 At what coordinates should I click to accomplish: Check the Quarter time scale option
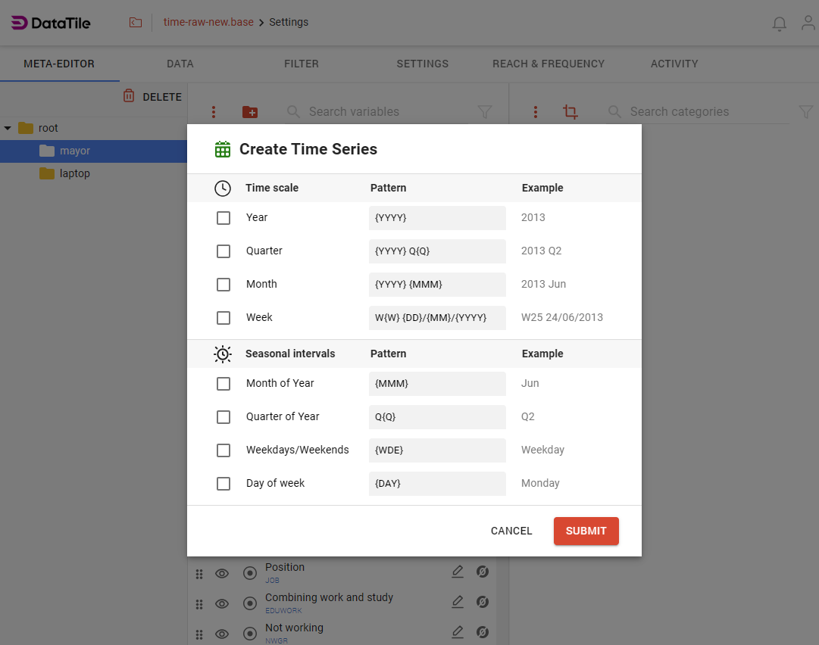224,251
